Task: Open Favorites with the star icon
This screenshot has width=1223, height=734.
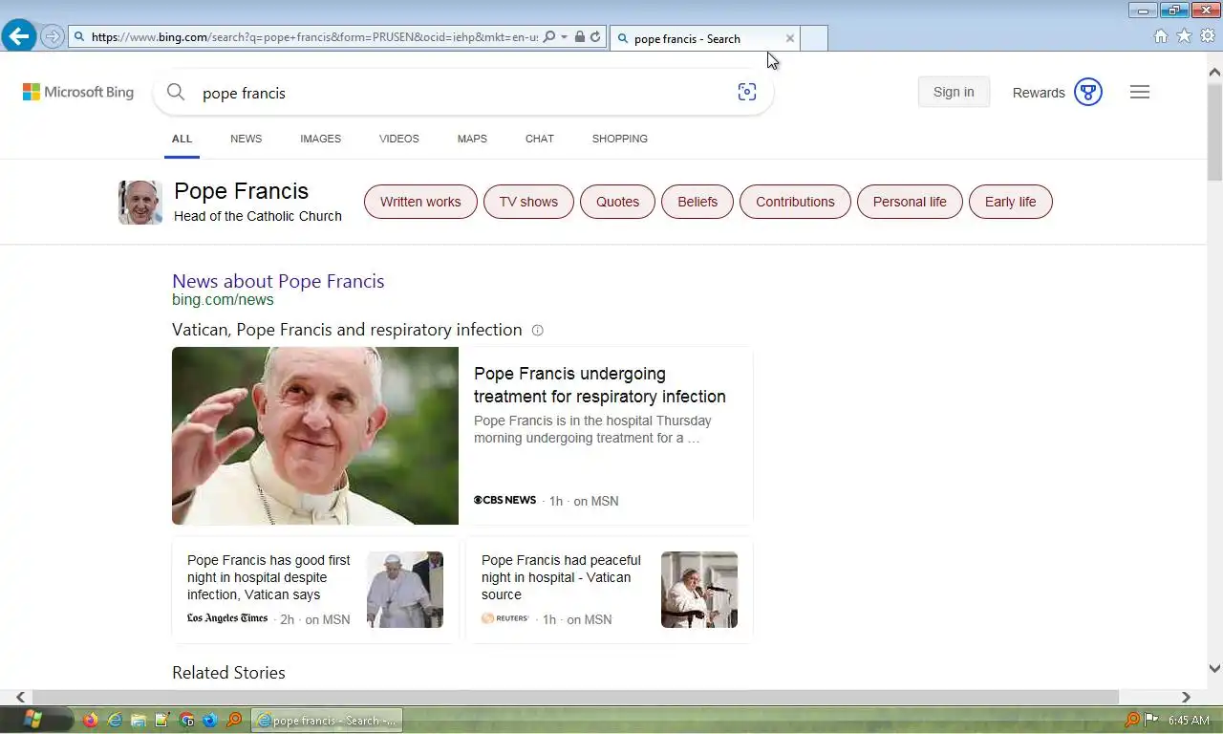Action: point(1184,36)
